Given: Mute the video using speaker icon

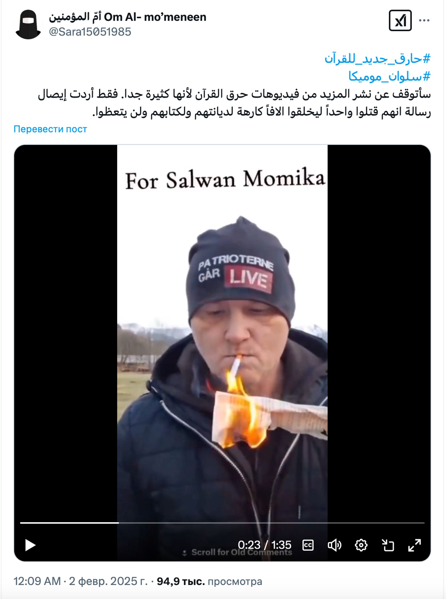Looking at the screenshot, I should coord(334,545).
